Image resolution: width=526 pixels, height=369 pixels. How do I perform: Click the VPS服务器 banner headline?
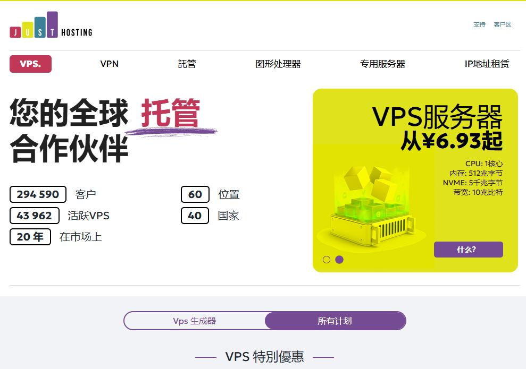(437, 117)
